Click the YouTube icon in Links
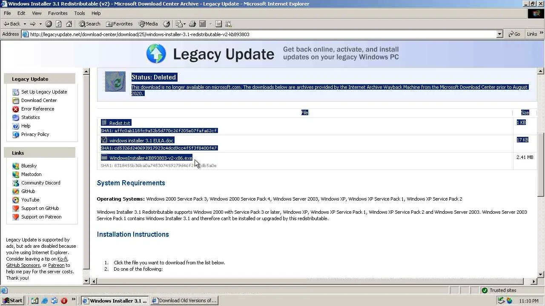545x306 pixels. tap(16, 200)
